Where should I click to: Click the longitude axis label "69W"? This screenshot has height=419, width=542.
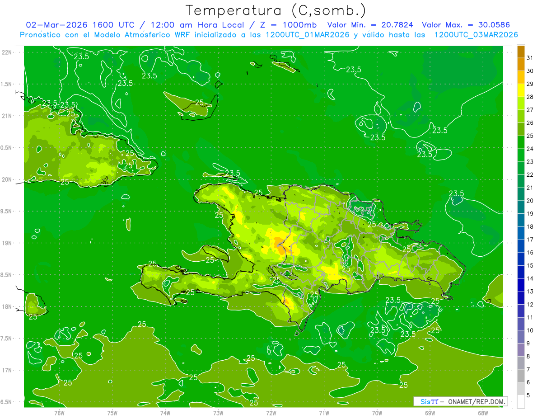pyautogui.click(x=430, y=413)
